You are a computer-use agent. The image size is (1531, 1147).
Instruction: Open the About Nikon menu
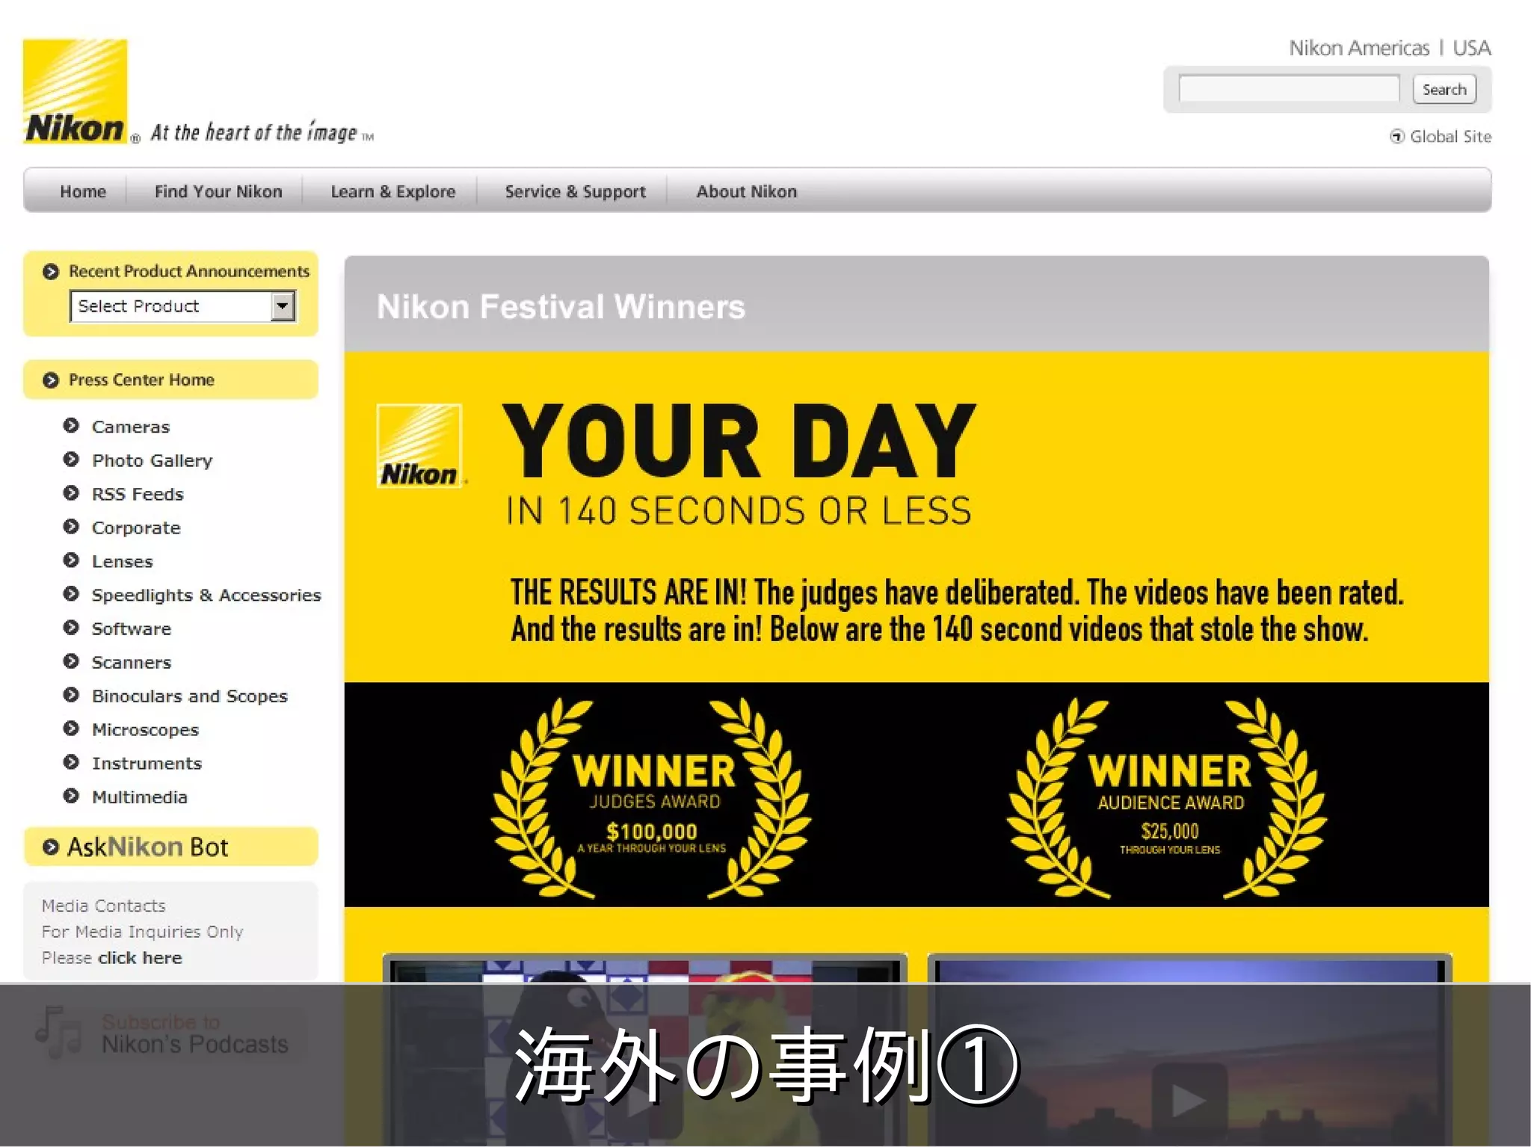[747, 191]
